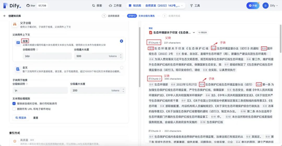Select the 全文 full document radio button

point(122,68)
